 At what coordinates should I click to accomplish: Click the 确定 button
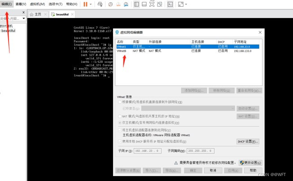193,170
